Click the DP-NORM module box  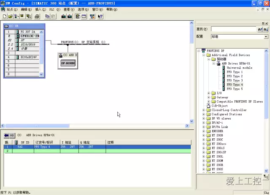click(x=68, y=63)
